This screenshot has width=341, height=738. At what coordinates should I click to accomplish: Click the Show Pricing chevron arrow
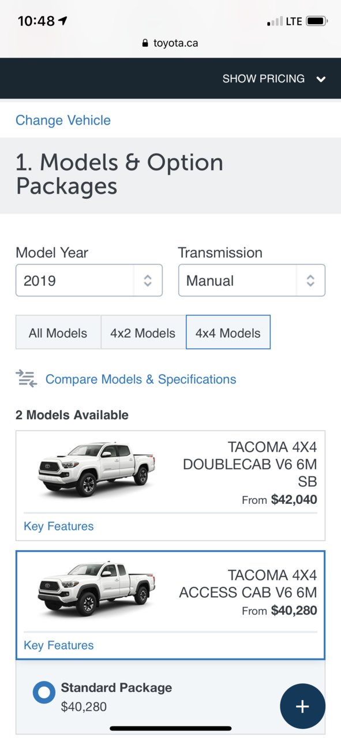pos(321,79)
